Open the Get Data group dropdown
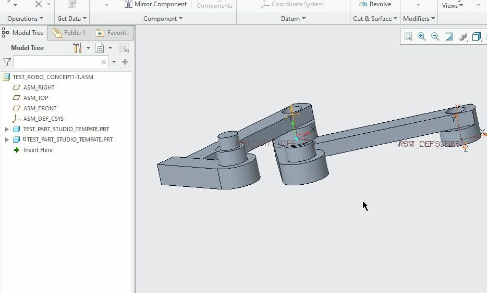Viewport: 487px width, 293px height. pos(72,19)
